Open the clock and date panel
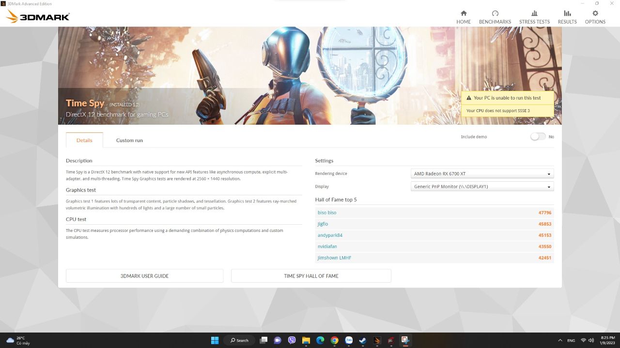 [x=607, y=340]
